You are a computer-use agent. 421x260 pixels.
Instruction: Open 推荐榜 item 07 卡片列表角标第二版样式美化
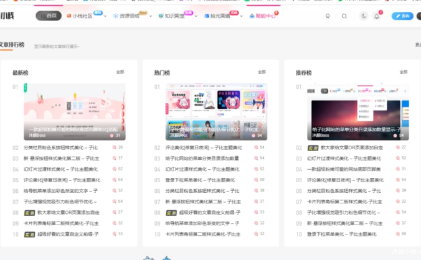(x=345, y=202)
